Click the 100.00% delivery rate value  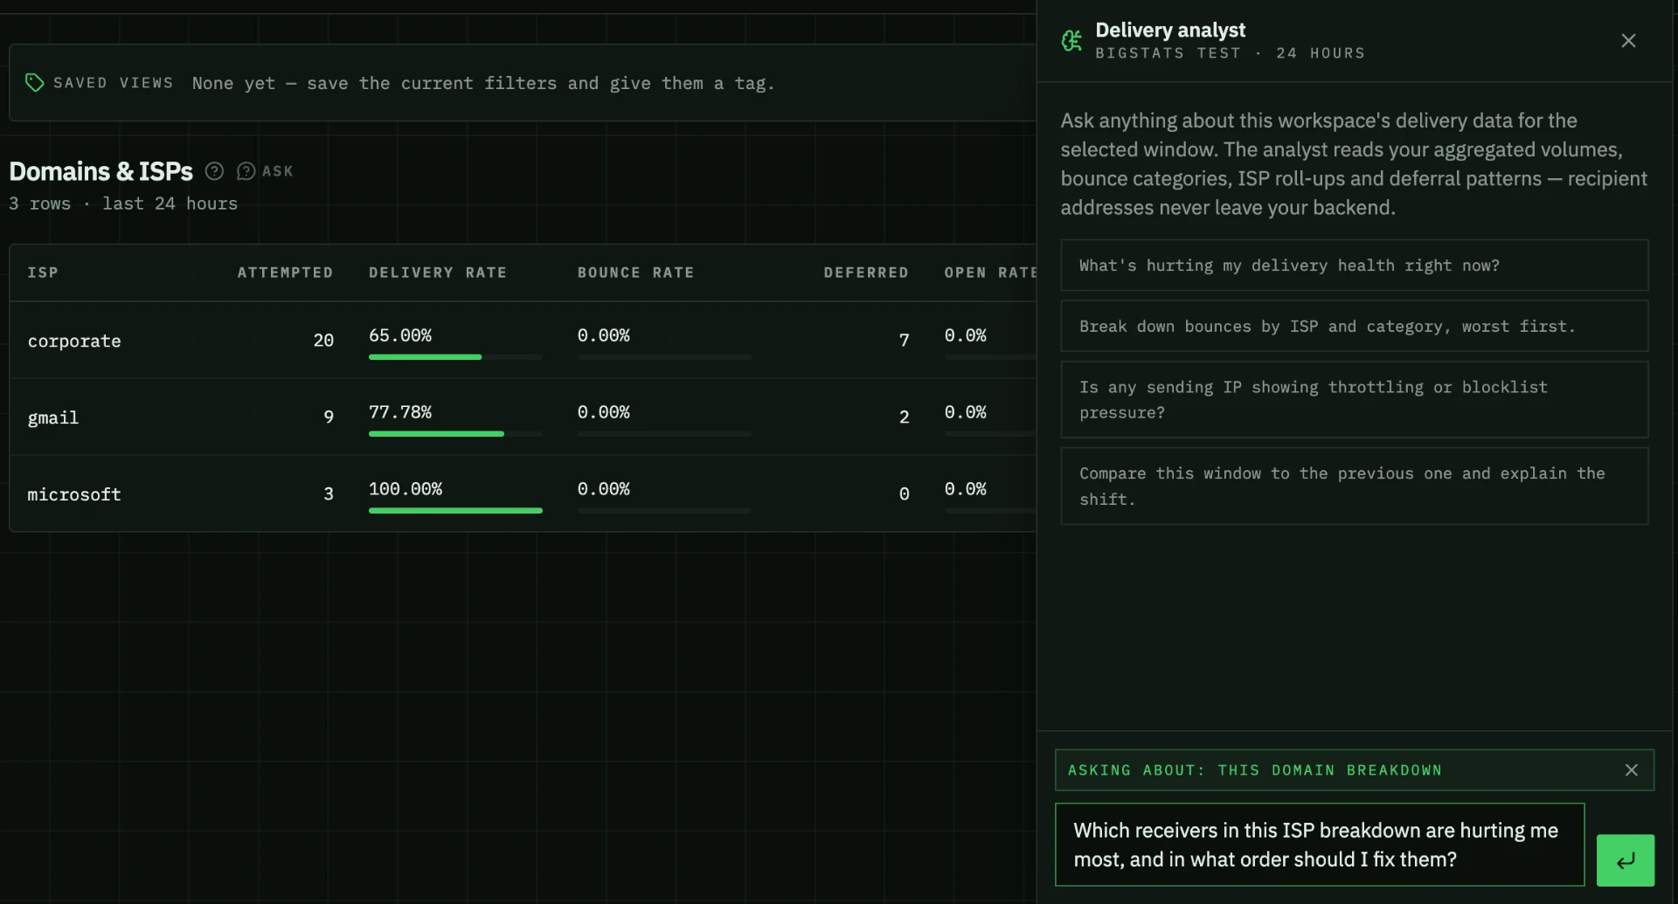[x=406, y=489]
